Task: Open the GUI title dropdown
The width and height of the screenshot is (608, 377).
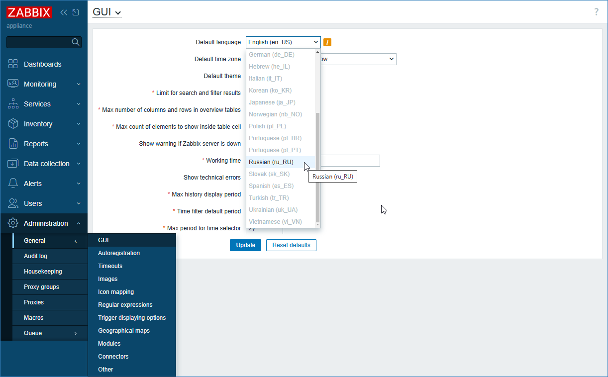Action: click(107, 12)
